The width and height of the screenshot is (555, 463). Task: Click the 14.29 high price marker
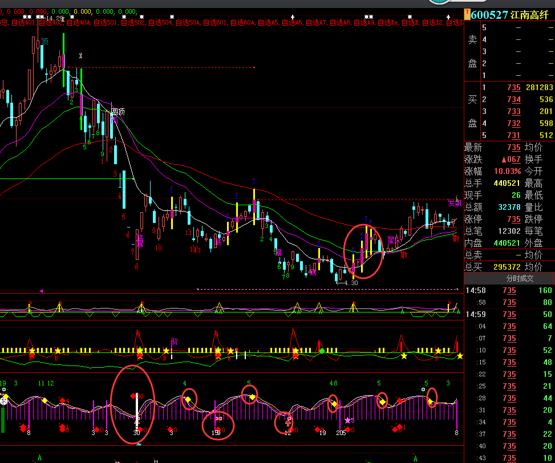point(53,18)
